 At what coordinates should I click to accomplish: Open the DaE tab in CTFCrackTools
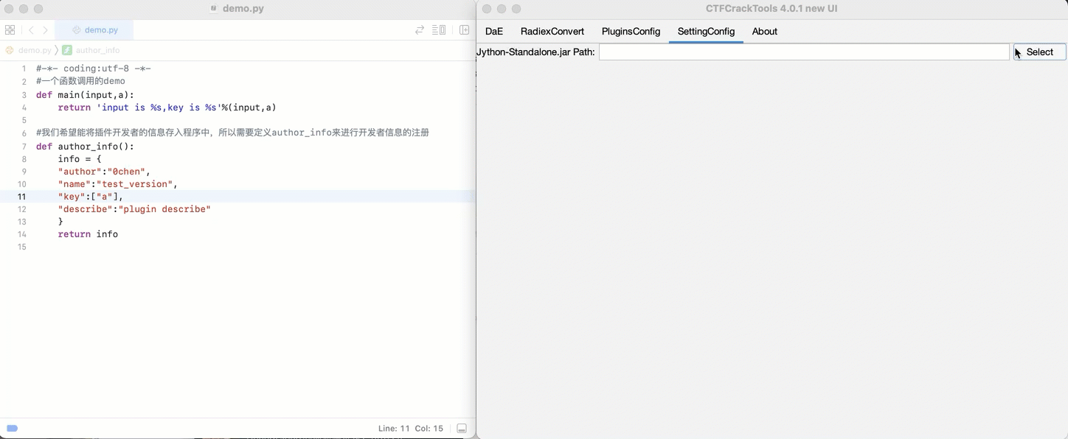point(494,31)
